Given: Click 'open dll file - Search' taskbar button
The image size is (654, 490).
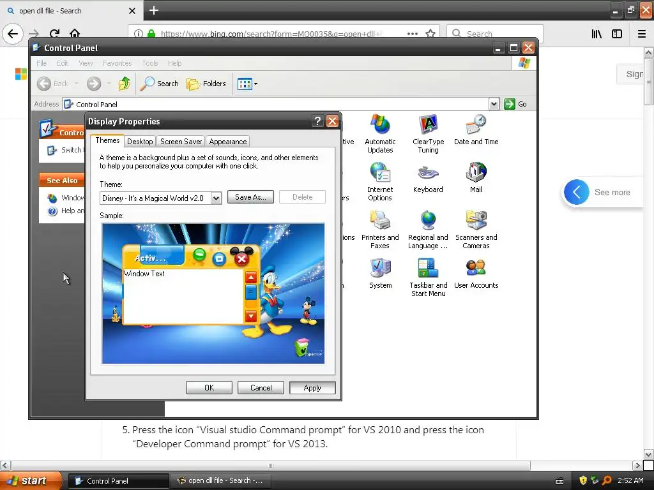Looking at the screenshot, I should click(221, 481).
